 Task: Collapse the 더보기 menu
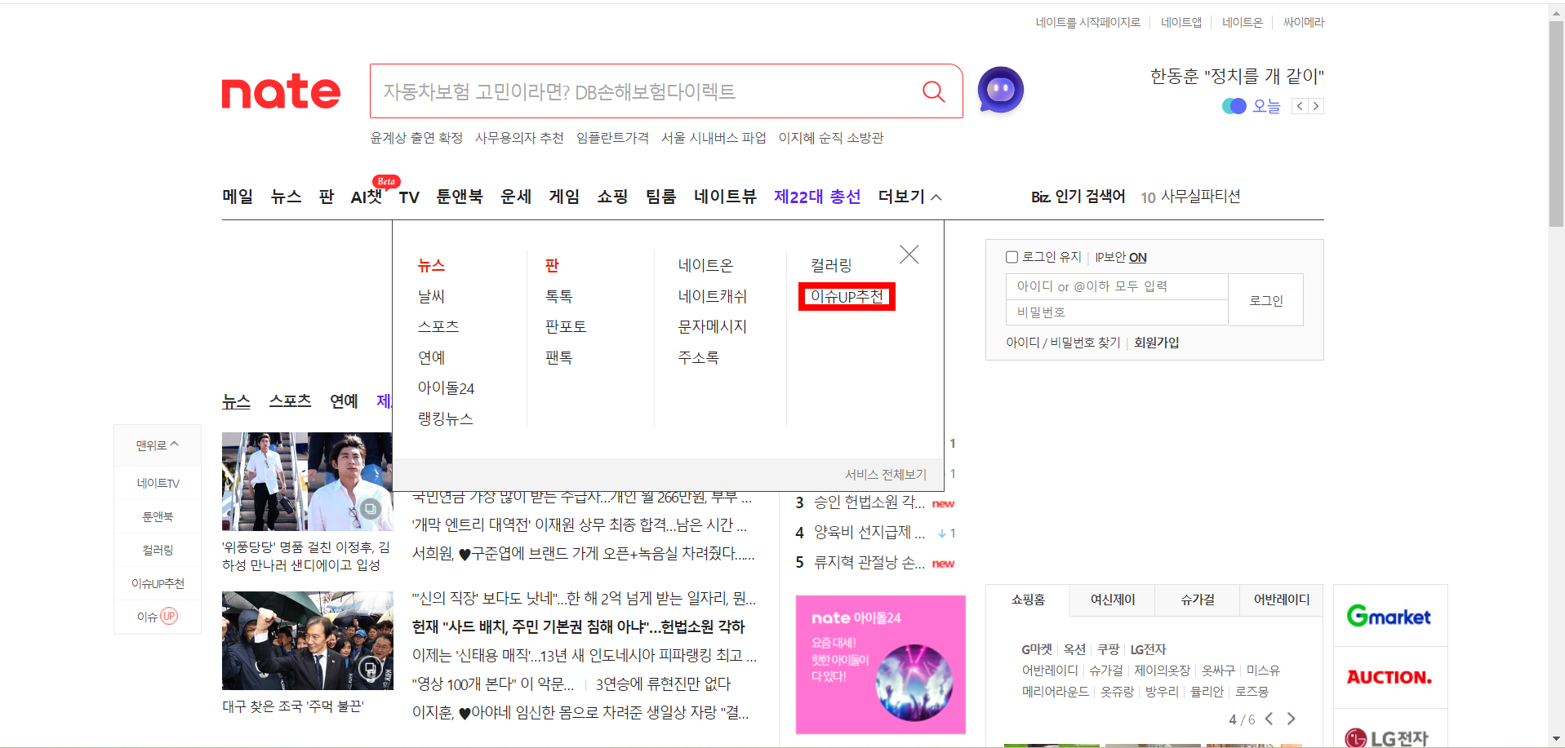pos(909,197)
